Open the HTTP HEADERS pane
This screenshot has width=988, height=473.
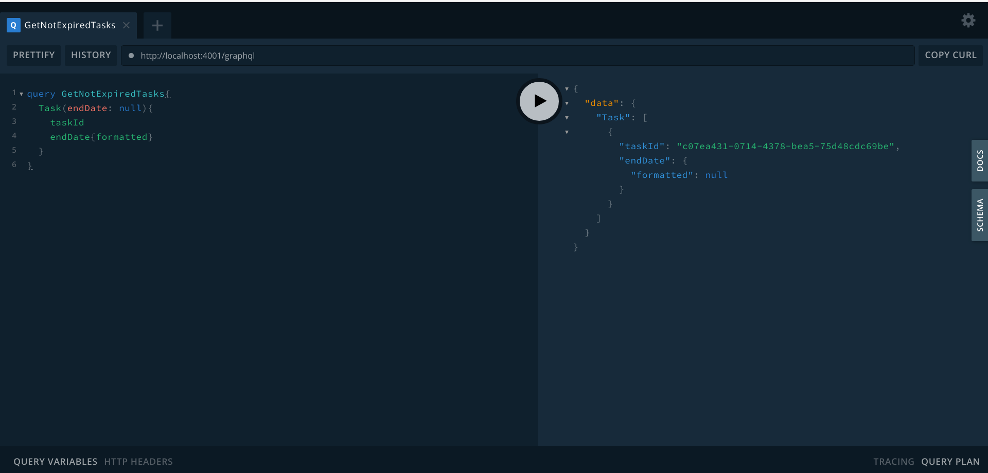(138, 461)
